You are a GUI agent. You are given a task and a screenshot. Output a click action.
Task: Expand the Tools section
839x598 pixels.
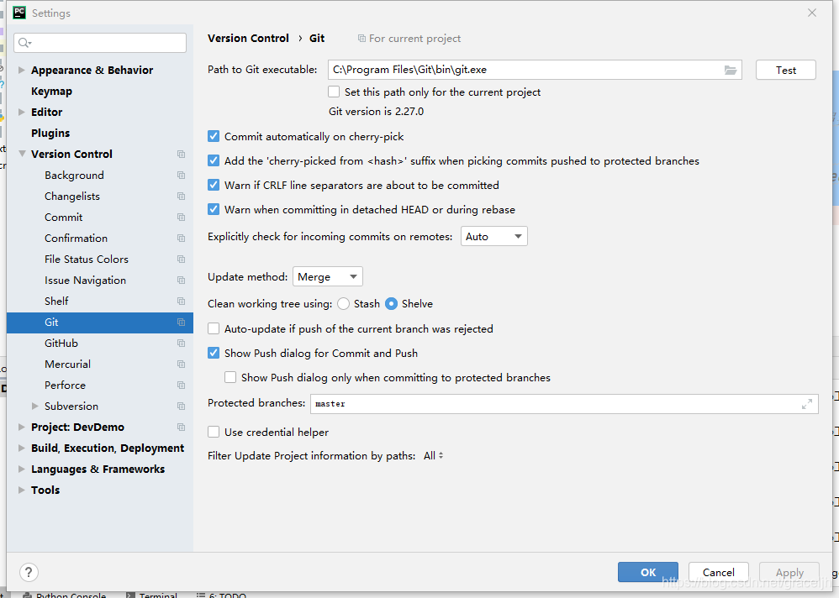(x=21, y=490)
